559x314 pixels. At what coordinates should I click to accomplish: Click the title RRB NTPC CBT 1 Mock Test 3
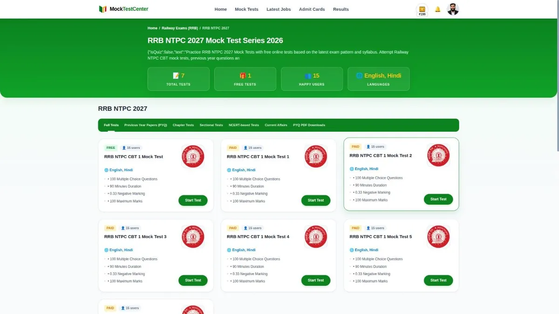click(x=136, y=237)
